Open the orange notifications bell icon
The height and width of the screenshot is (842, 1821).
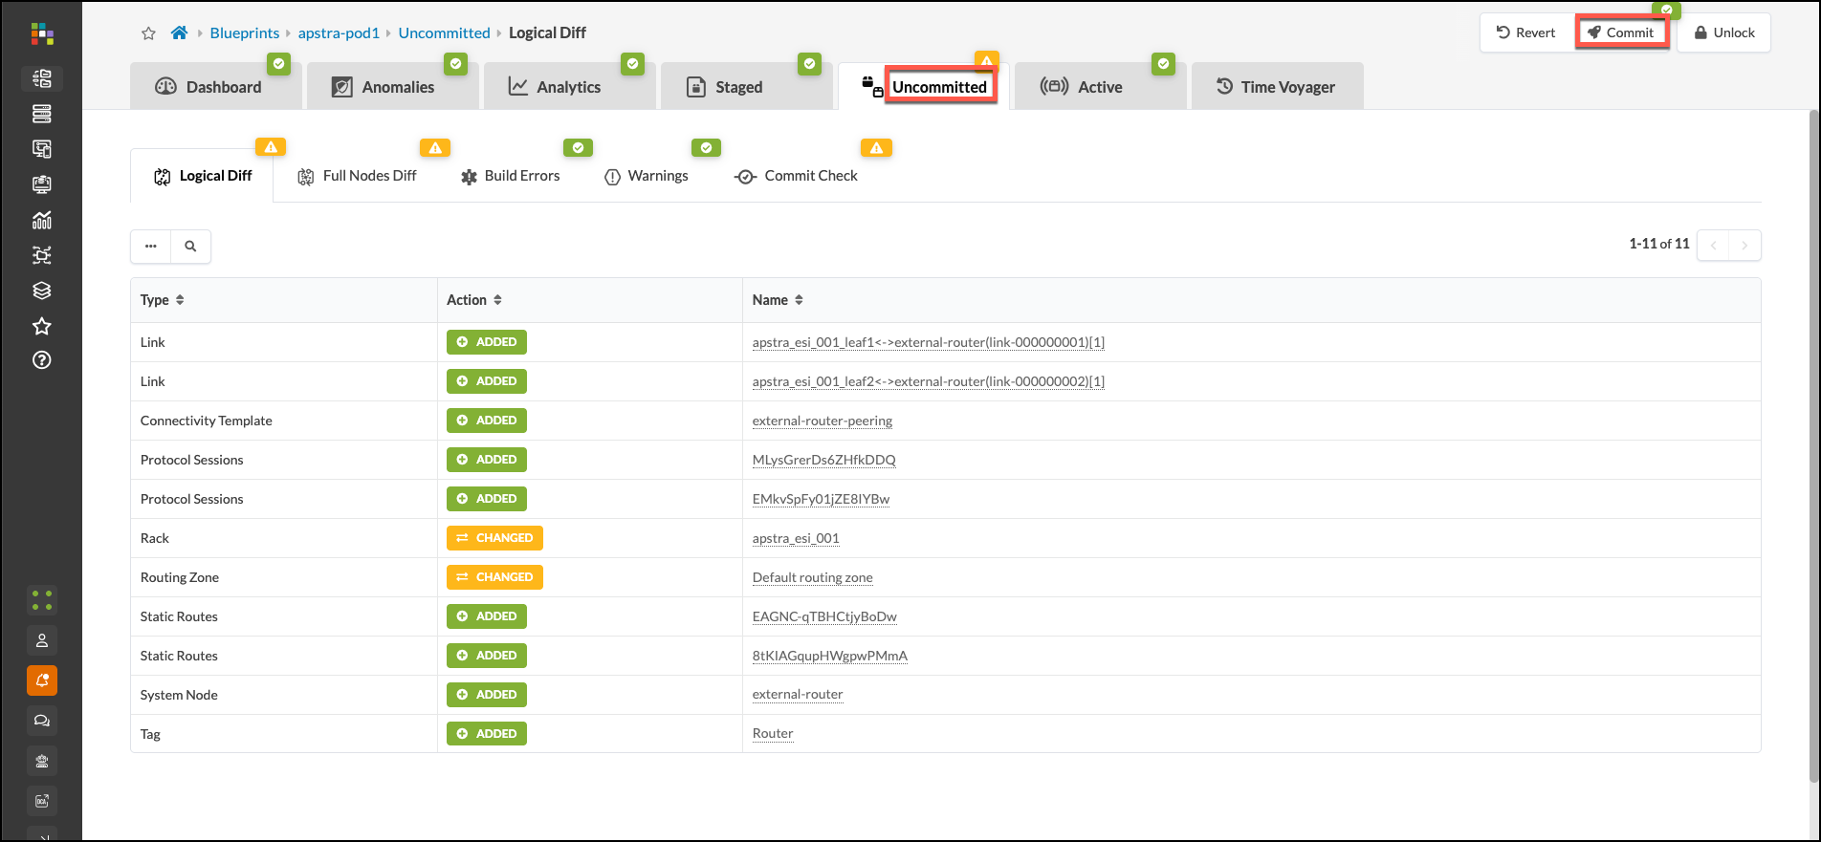(x=42, y=680)
